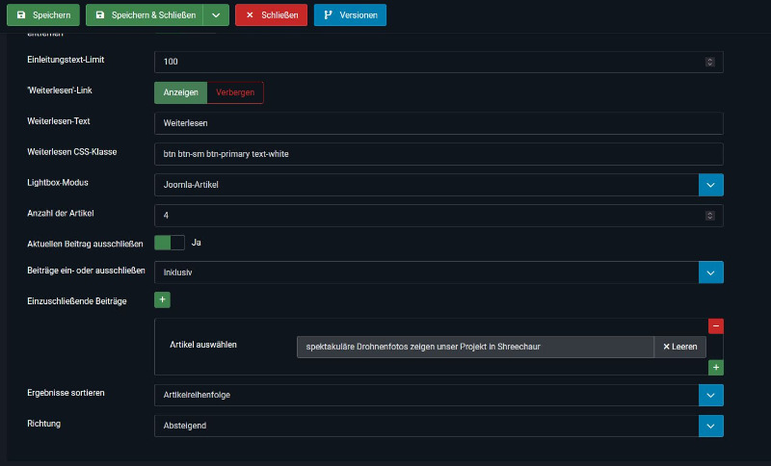
Task: Click green plus icon below the article row
Action: tap(715, 367)
